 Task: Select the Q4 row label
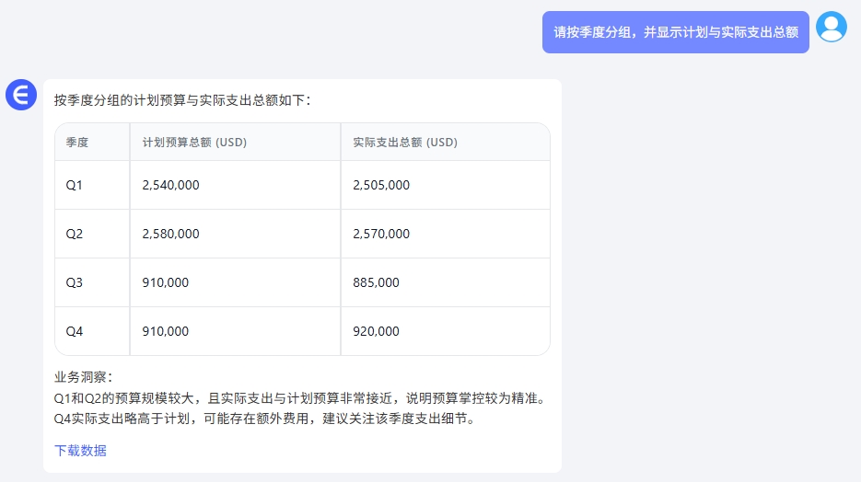coord(75,332)
